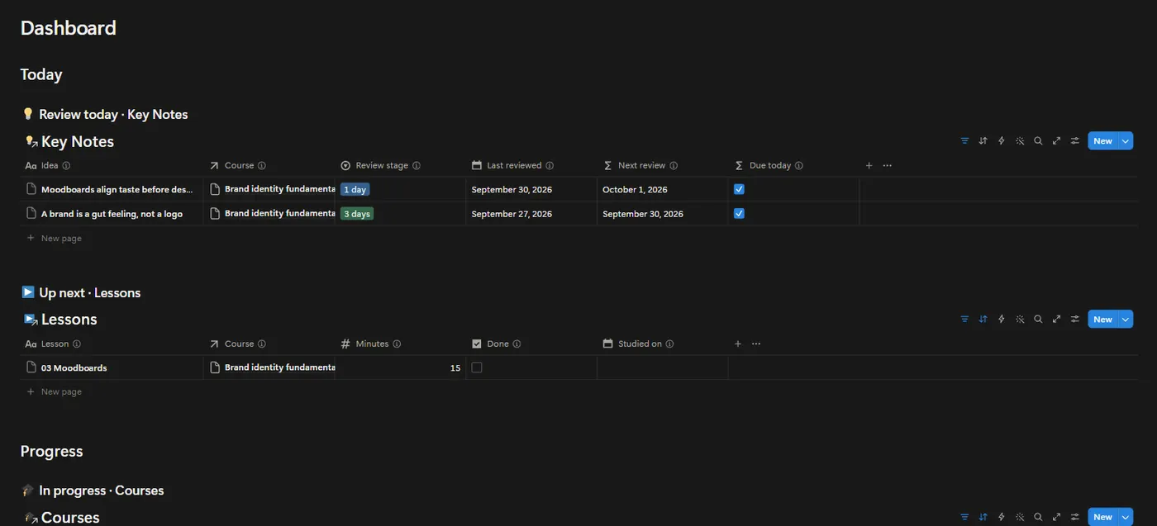
Task: Open A brand is a gut feeling note
Action: tap(112, 214)
